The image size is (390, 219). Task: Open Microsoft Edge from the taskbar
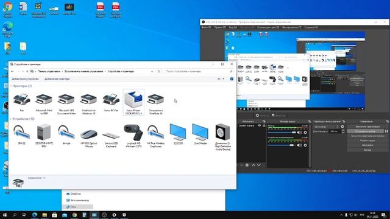click(x=35, y=215)
